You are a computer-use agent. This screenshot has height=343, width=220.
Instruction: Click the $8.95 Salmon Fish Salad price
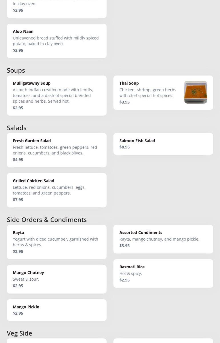click(125, 147)
